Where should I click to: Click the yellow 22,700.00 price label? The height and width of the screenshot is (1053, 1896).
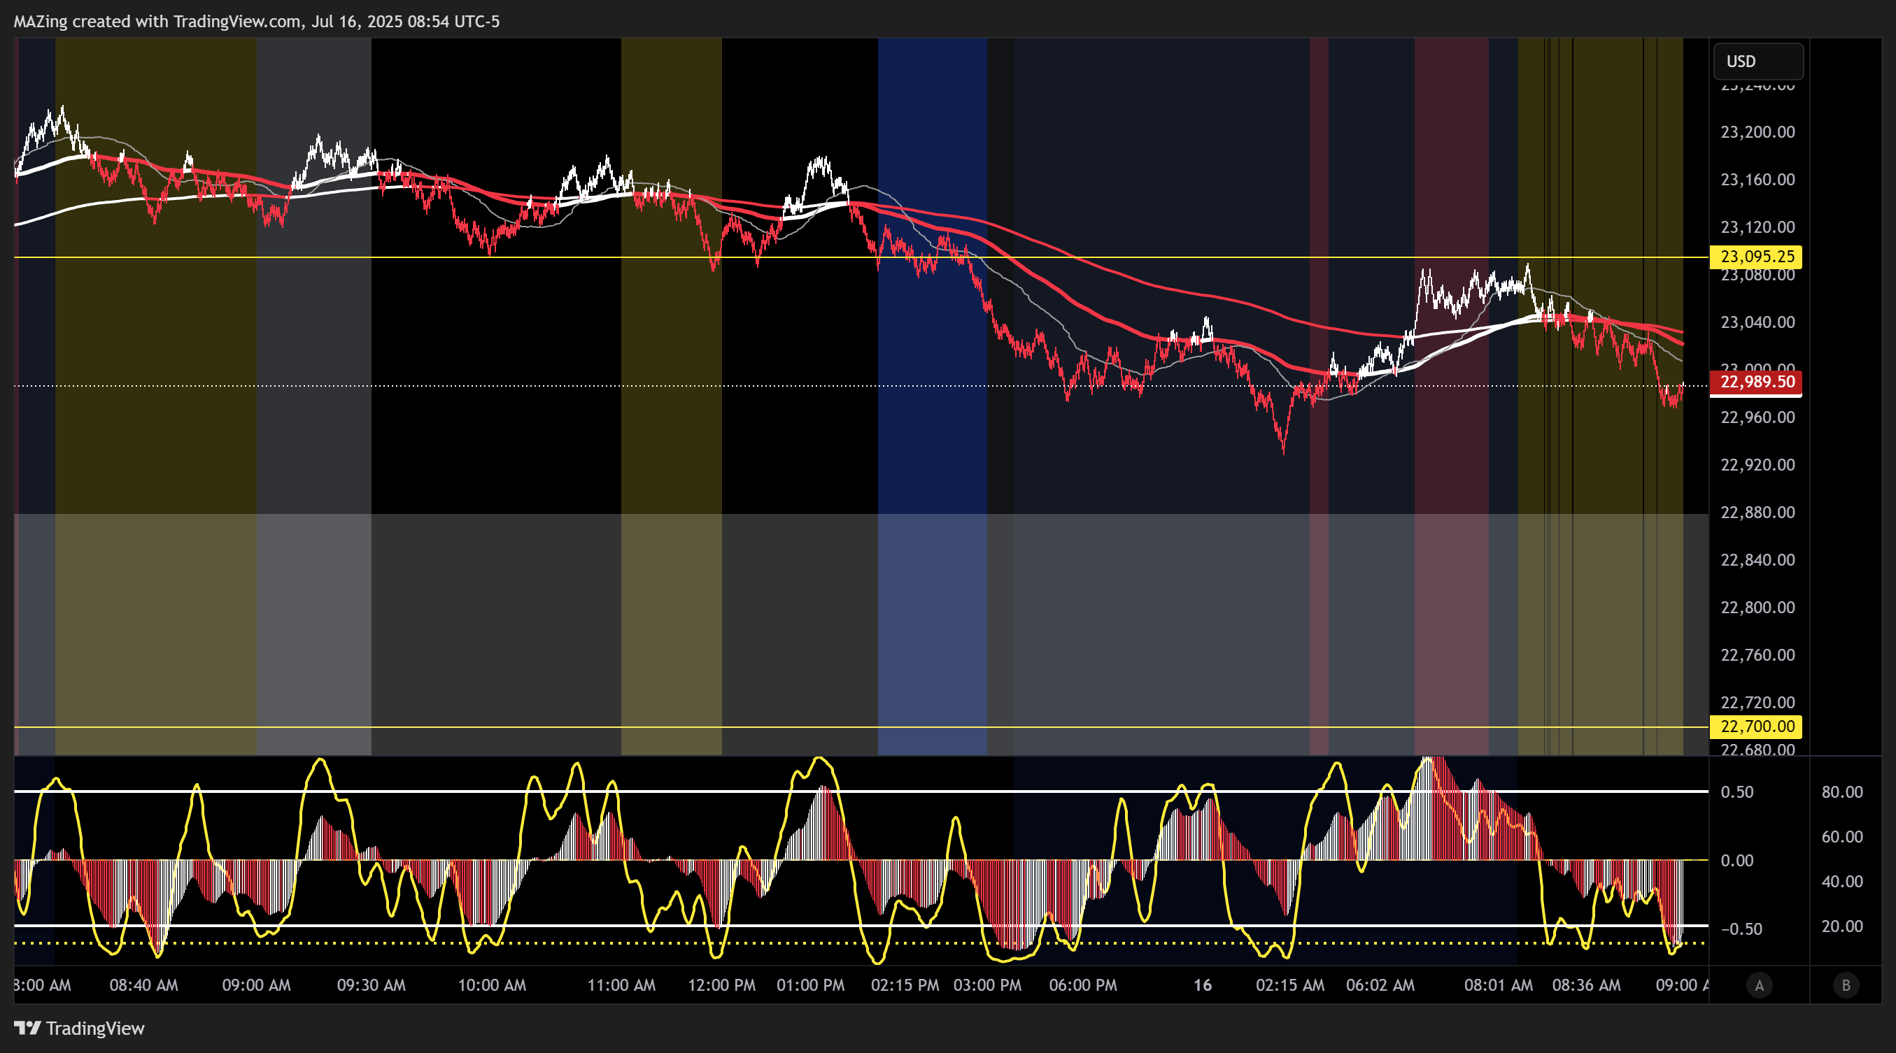coord(1755,726)
